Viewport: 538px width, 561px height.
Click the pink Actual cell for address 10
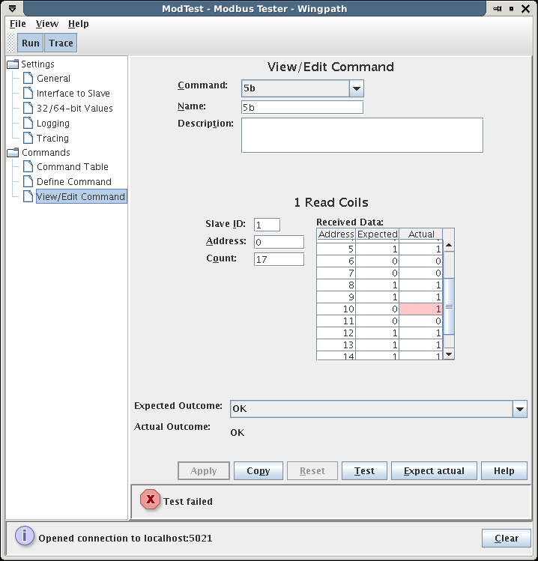point(421,309)
